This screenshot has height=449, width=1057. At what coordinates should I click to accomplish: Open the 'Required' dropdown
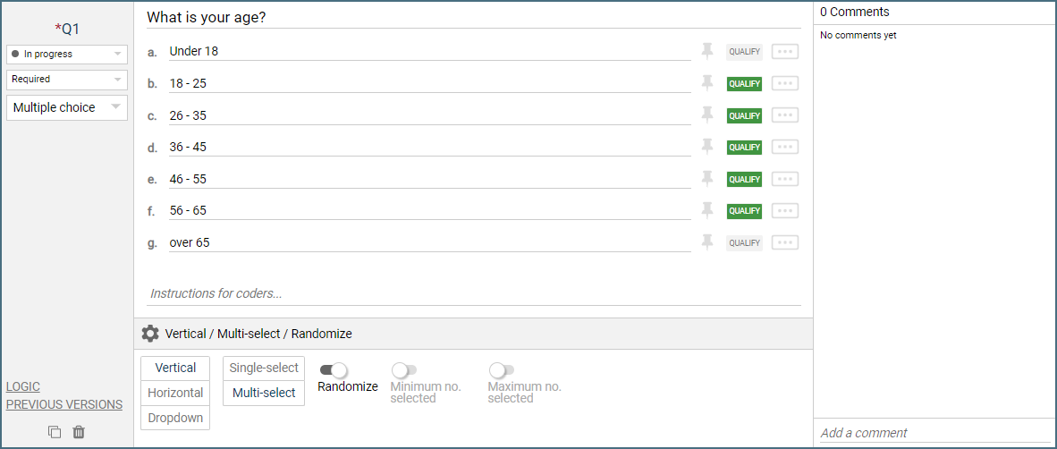[x=66, y=80]
